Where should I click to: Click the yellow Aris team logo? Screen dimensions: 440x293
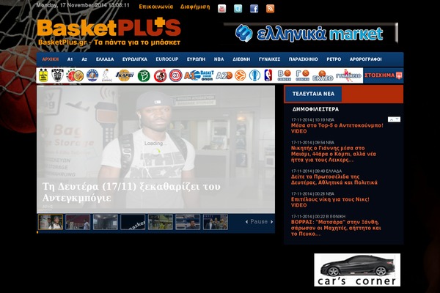coord(43,75)
